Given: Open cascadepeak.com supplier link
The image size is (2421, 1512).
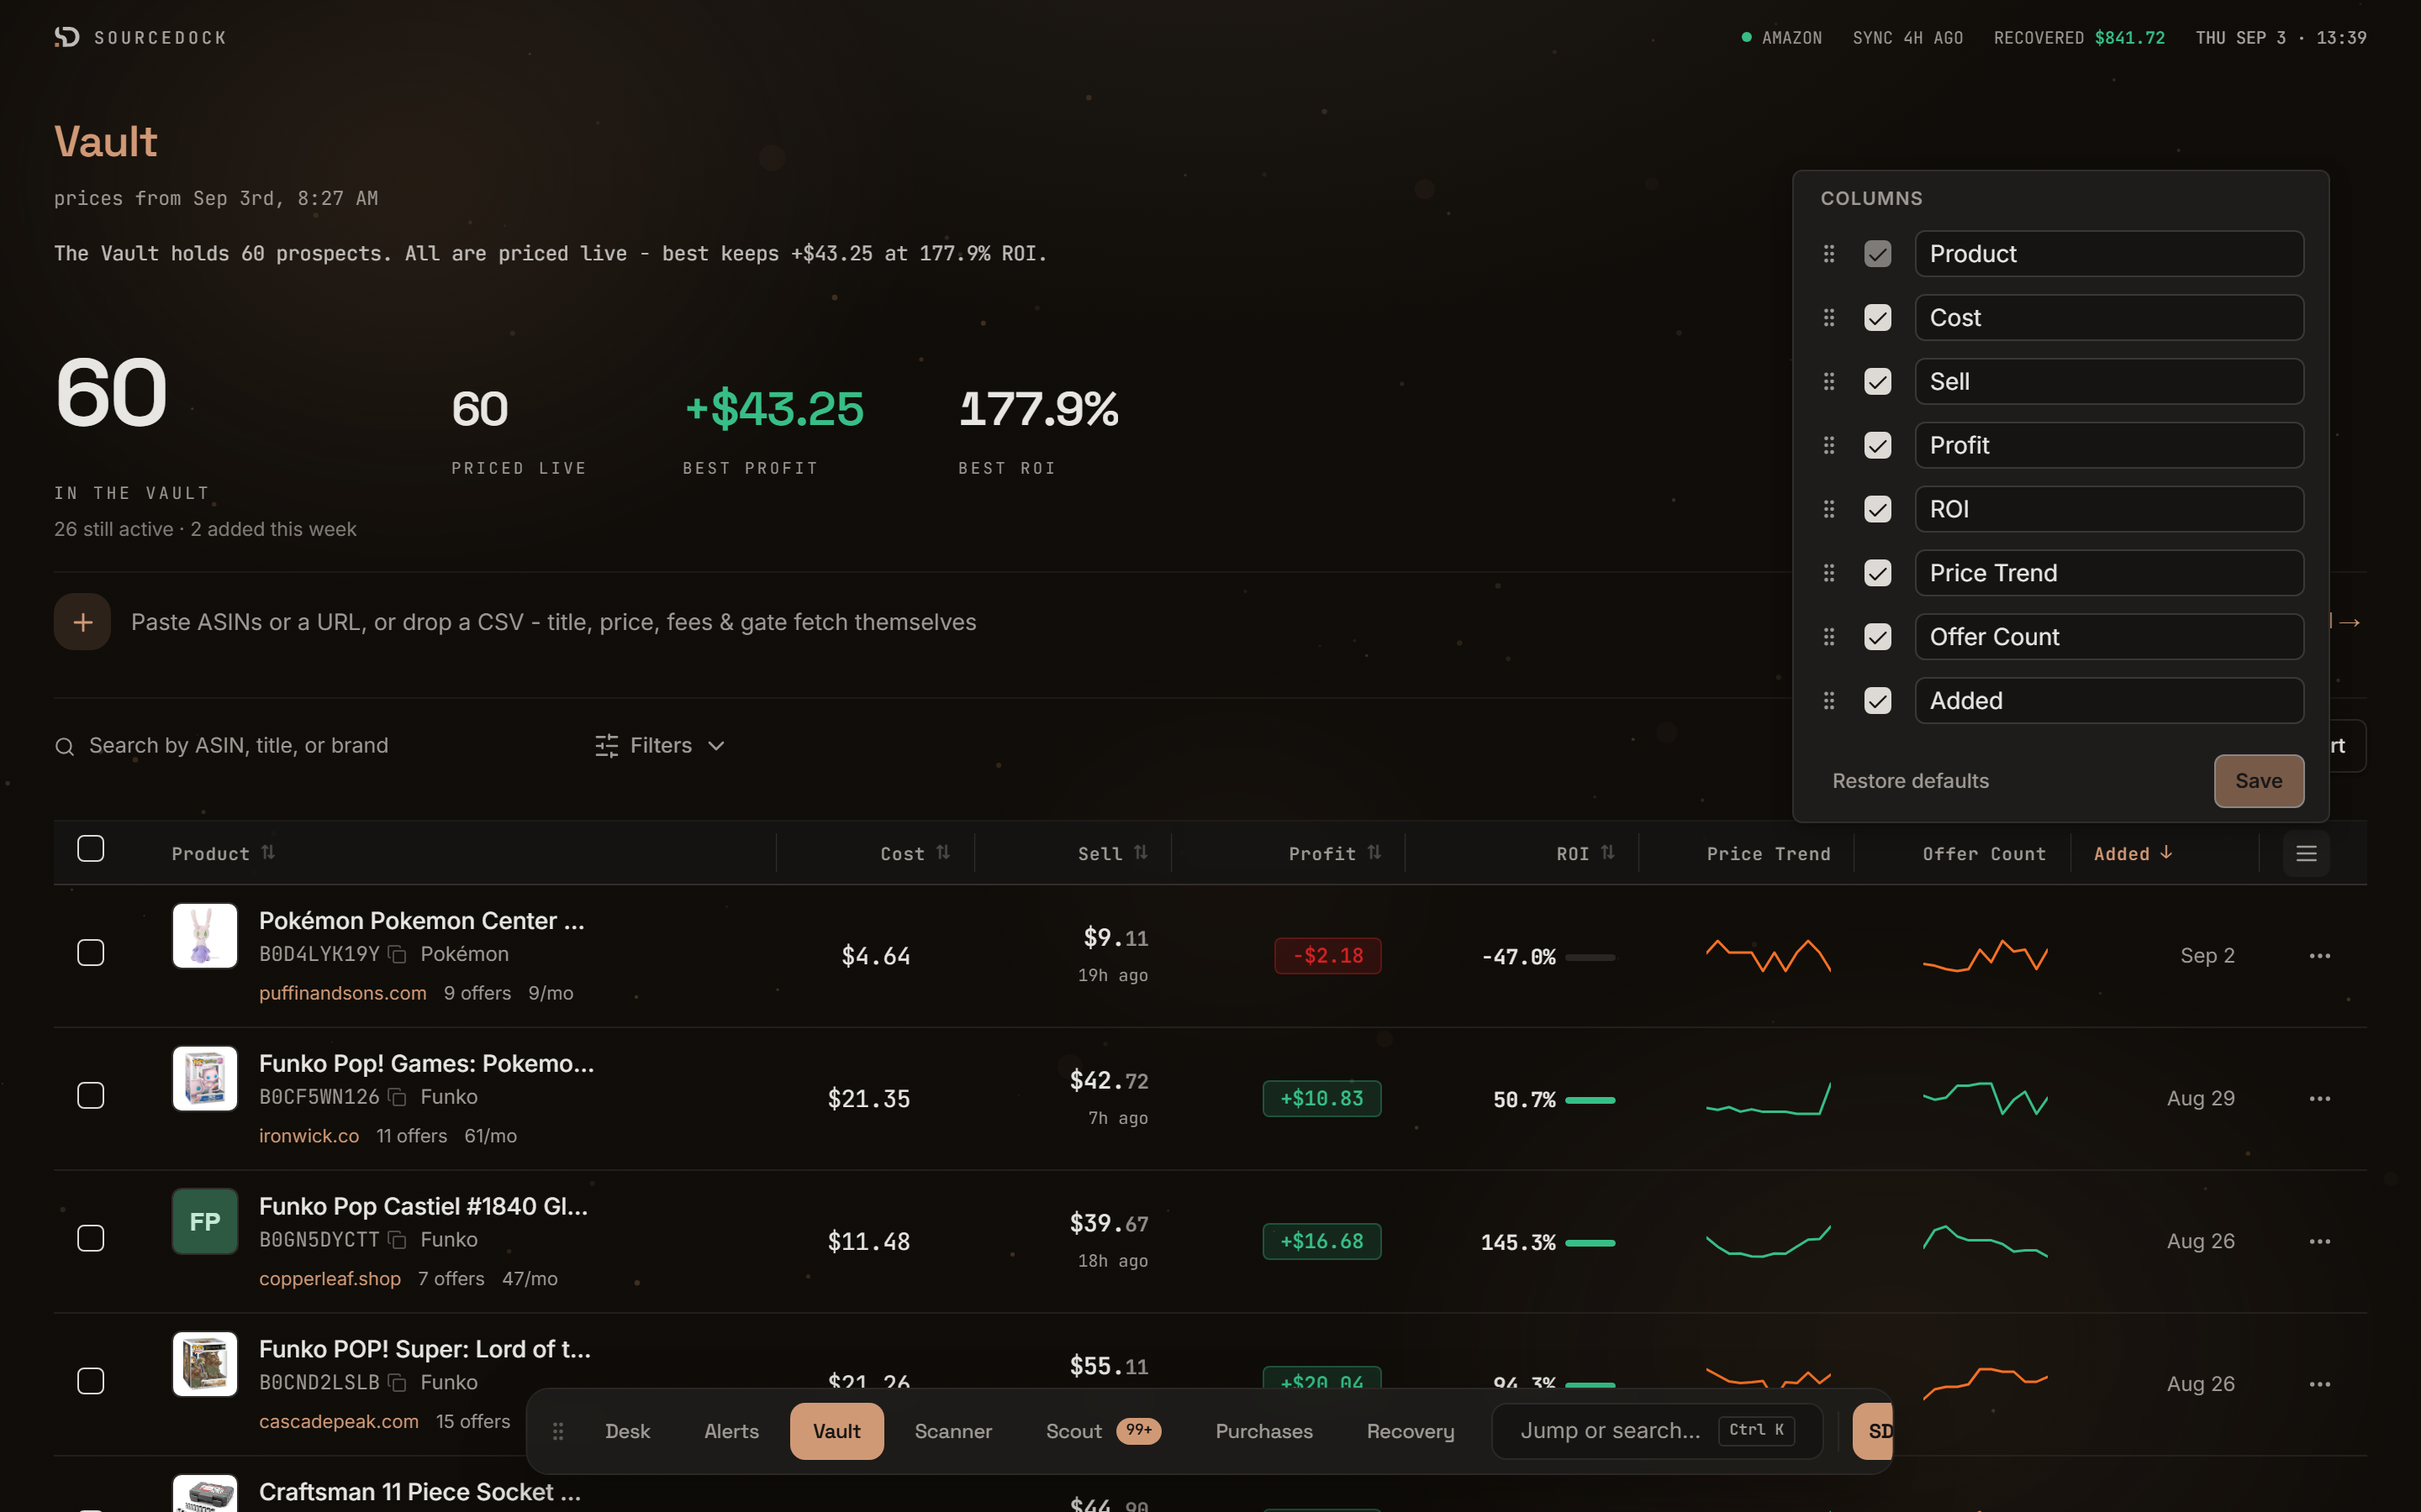Looking at the screenshot, I should coord(338,1422).
